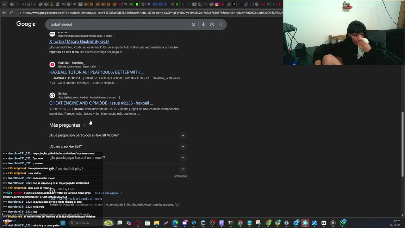Click Comentarios feedback link
This screenshot has width=405, height=228.
coord(180,176)
